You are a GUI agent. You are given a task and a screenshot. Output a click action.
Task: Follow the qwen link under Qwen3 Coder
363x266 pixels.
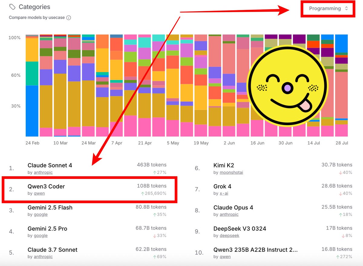click(x=39, y=193)
